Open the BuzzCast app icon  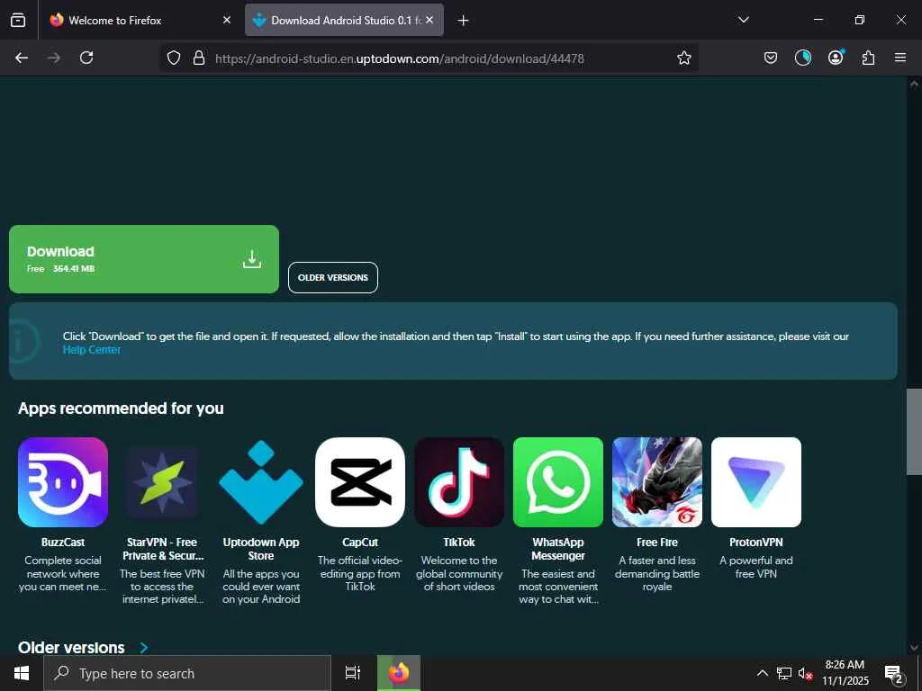coord(63,482)
